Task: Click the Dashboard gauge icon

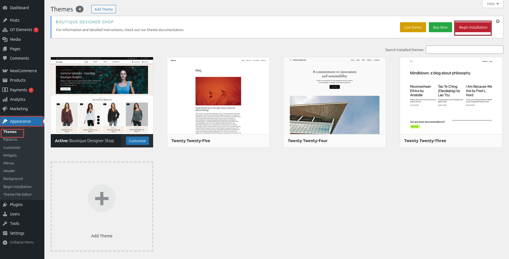Action: coord(5,8)
